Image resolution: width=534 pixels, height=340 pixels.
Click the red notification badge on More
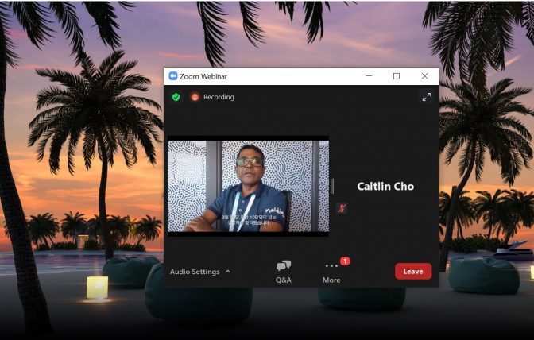pos(345,261)
